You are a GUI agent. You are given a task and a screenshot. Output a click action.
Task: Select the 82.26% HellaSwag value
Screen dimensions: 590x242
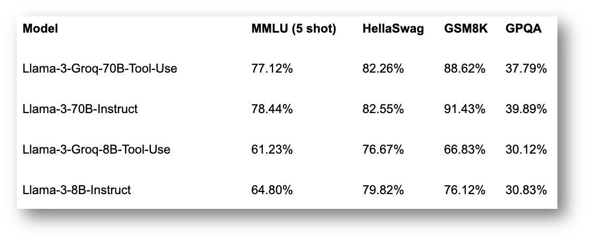tap(383, 69)
